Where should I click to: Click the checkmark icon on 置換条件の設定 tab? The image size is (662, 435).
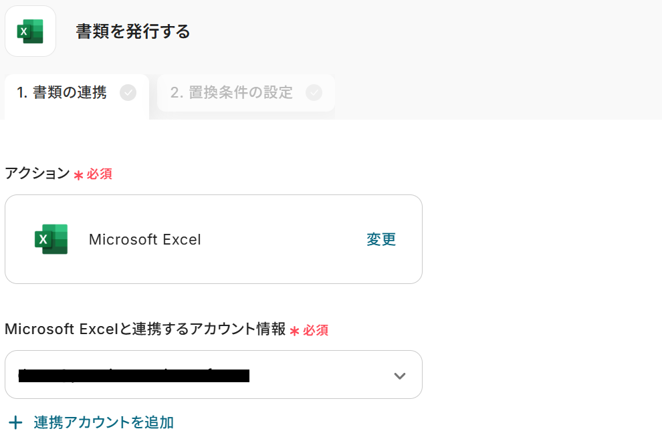coord(314,93)
